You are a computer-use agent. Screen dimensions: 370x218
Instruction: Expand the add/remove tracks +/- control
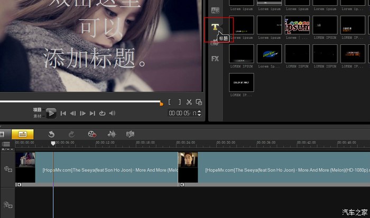(x=5, y=150)
